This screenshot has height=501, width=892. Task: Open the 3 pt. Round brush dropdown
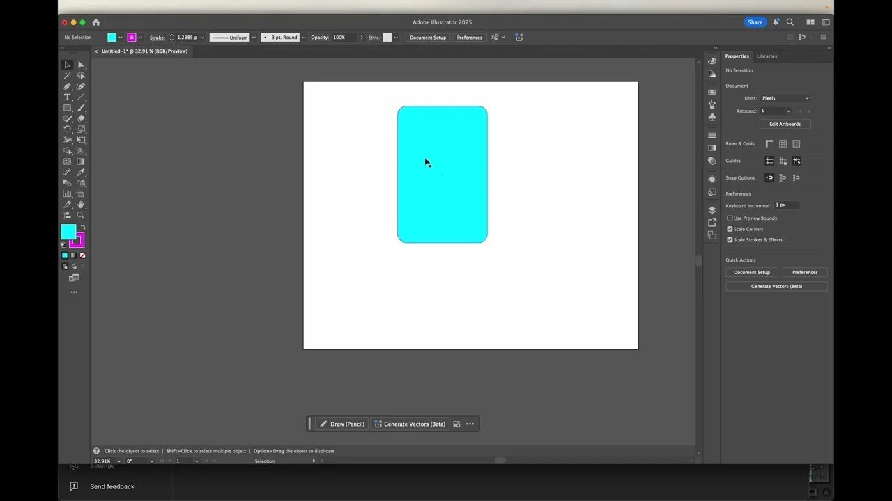click(303, 38)
